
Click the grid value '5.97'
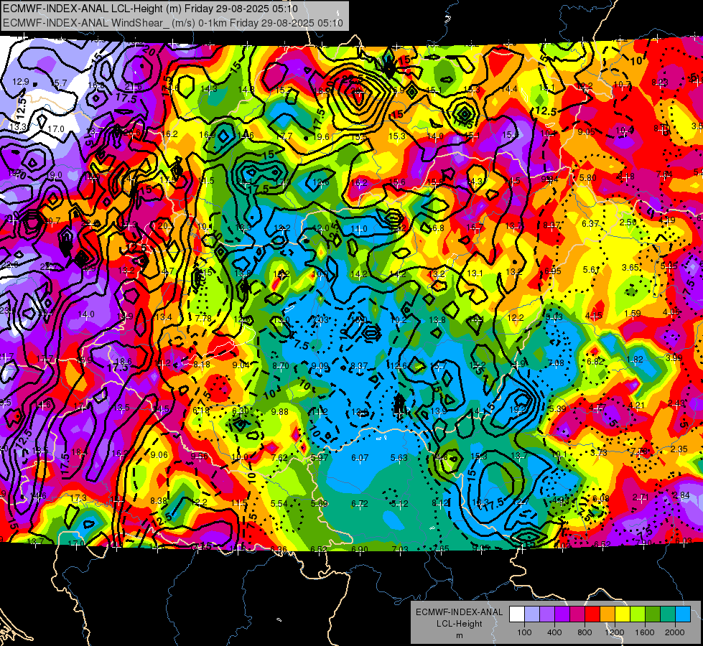tap(320, 458)
